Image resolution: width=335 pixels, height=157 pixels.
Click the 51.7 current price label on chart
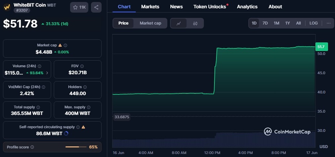[321, 47]
